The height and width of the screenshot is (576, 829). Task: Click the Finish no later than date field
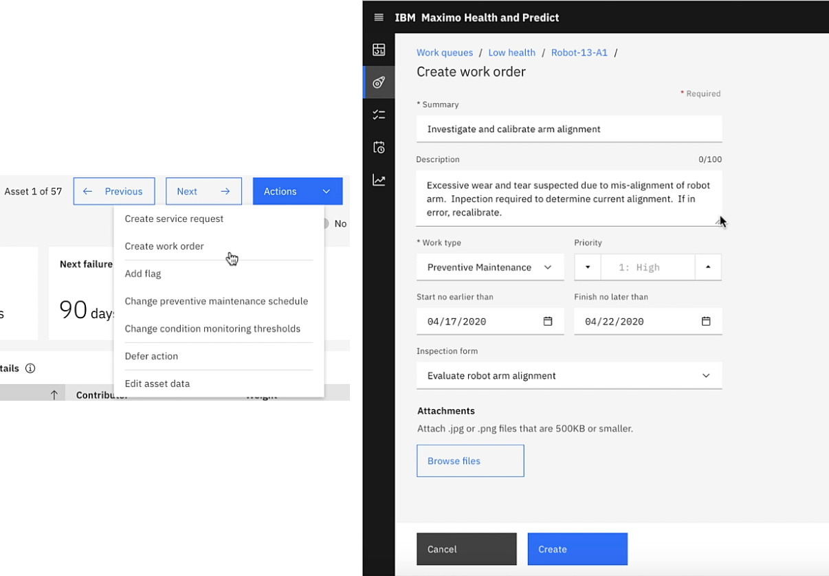648,321
